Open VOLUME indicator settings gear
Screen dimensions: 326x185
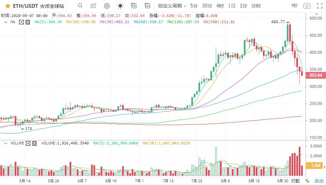click(x=28, y=143)
